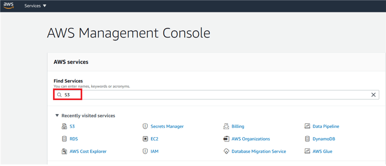Click the magnifier search icon in Find Services
The image size is (386, 166).
[59, 95]
